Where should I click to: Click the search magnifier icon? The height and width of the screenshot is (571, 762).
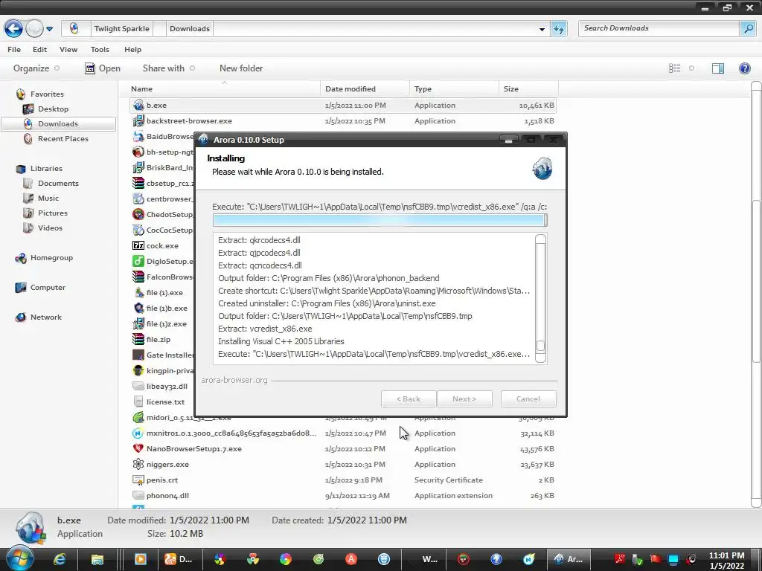click(747, 29)
